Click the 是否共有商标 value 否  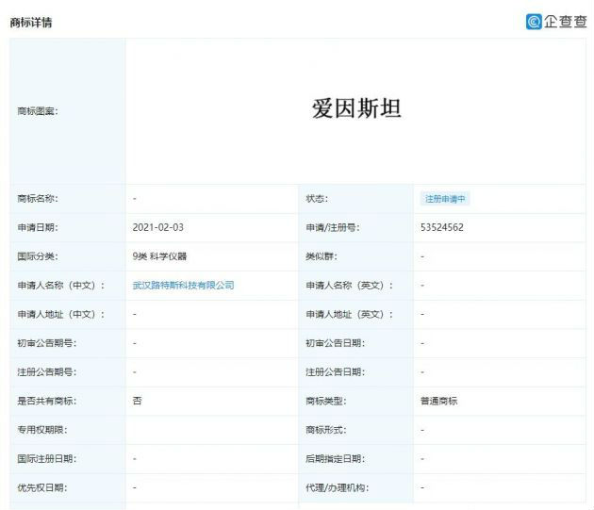[x=138, y=401]
